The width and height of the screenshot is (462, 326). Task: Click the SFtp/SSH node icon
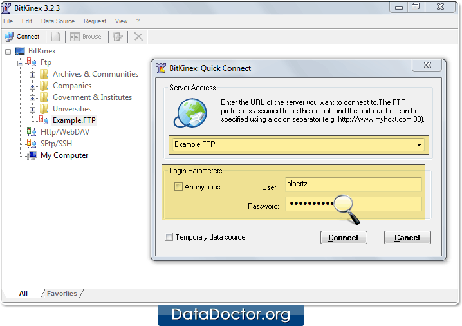click(x=32, y=144)
